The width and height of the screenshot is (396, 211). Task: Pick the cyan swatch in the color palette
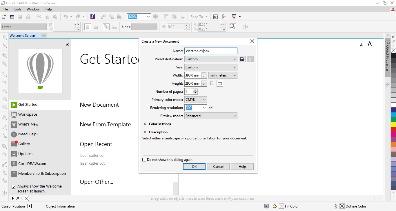393,115
